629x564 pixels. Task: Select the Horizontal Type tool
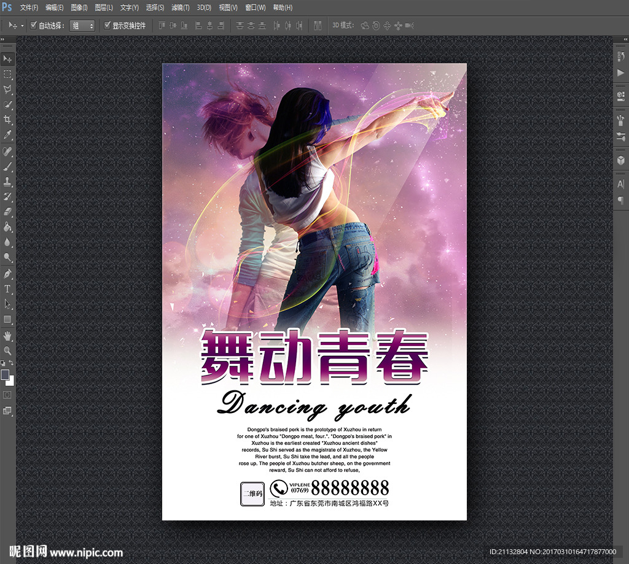7,289
